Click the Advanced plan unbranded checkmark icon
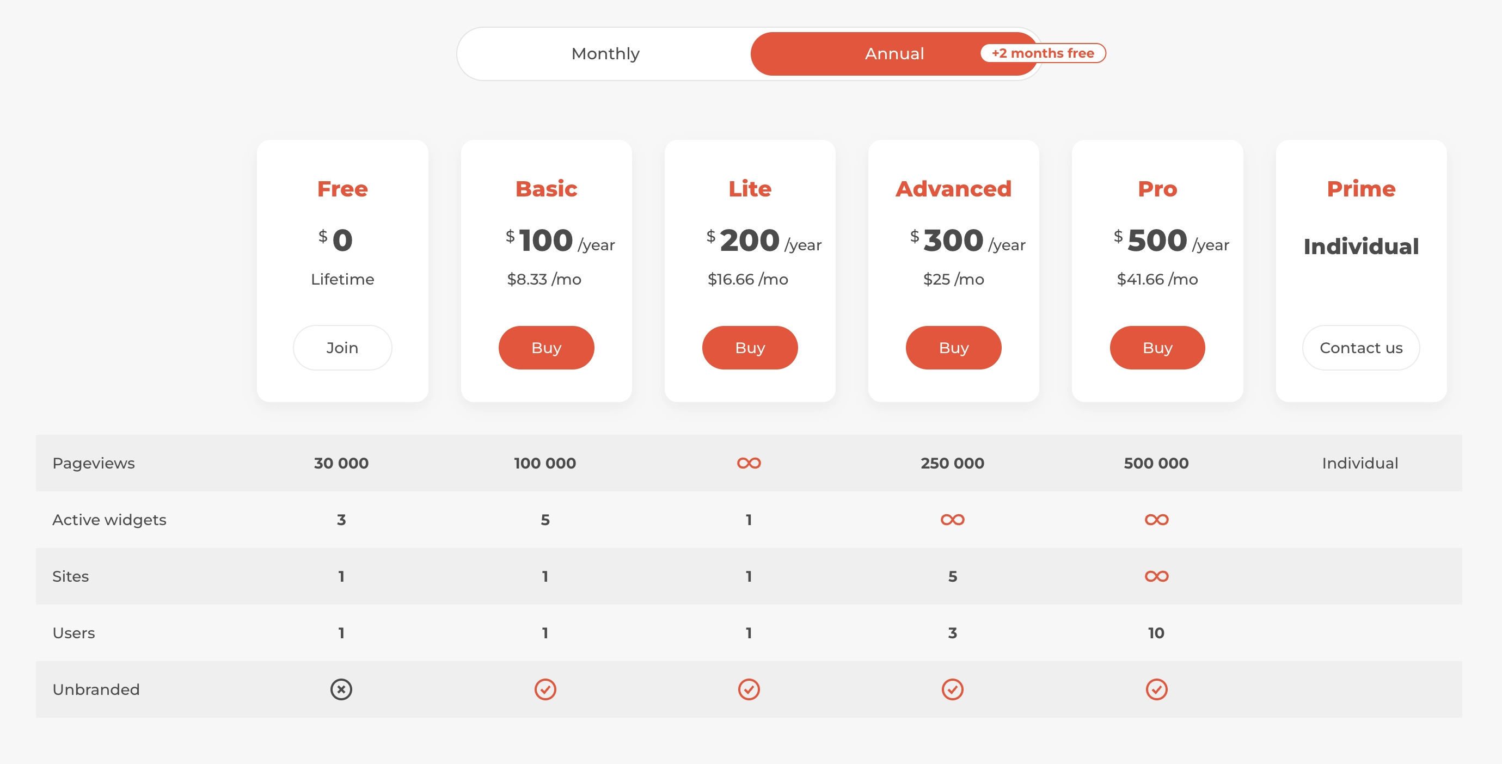This screenshot has width=1502, height=764. 952,689
